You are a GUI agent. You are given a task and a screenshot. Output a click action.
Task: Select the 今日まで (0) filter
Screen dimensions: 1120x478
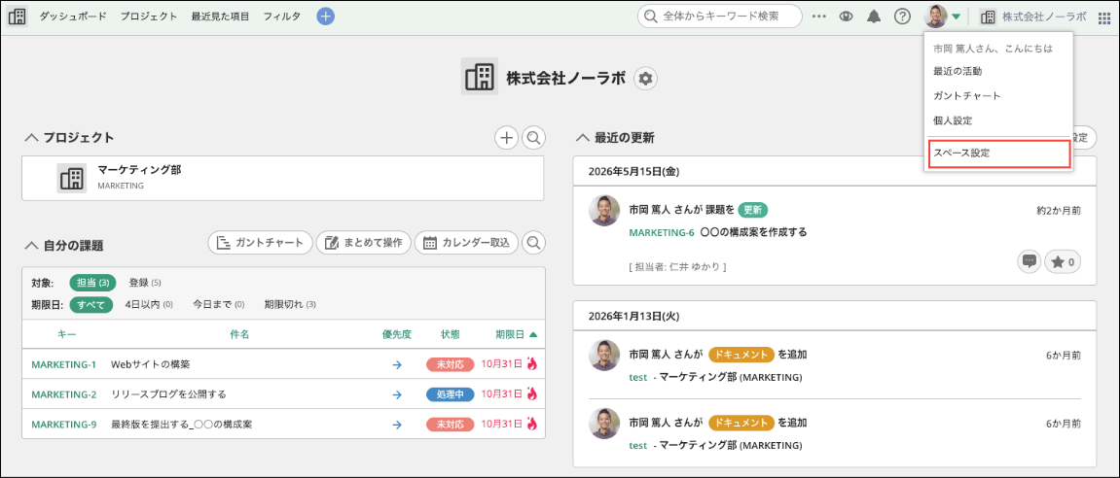(x=219, y=305)
